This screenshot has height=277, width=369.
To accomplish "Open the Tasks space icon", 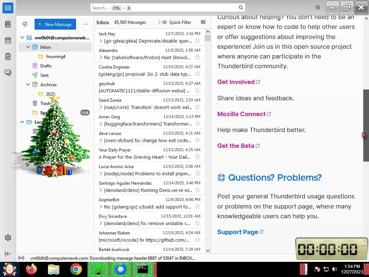I will (8, 57).
